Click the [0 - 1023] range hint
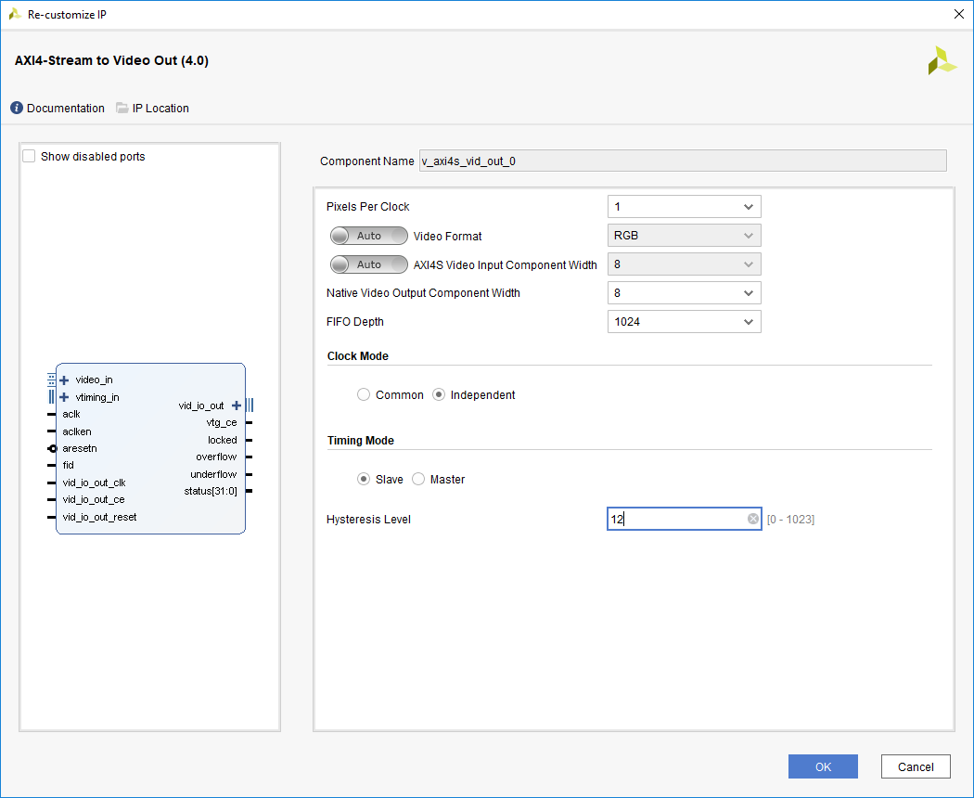Screen dimensions: 974x798 790,520
